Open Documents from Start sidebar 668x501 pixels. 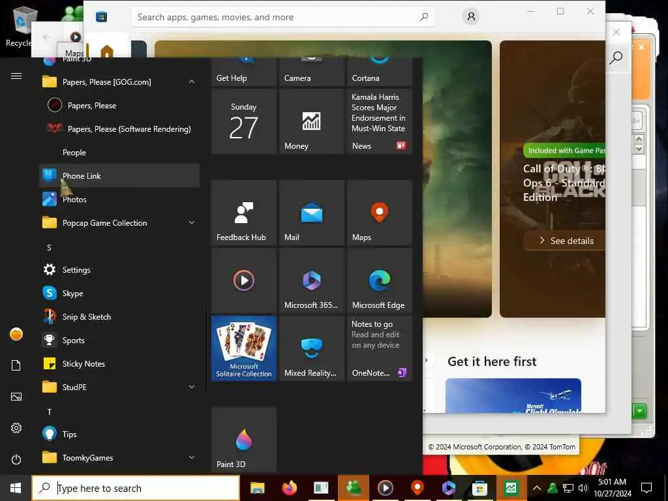16,365
